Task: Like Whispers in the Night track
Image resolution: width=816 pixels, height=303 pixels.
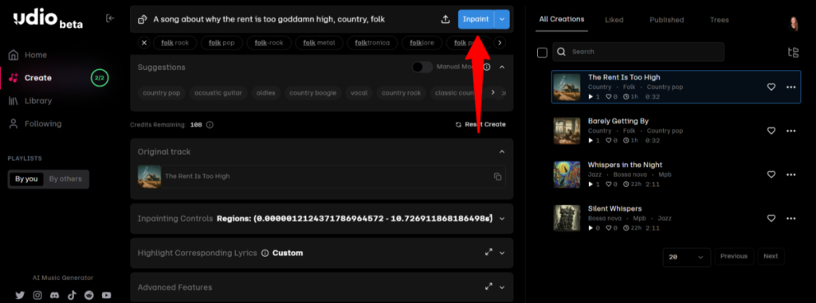Action: coord(771,175)
